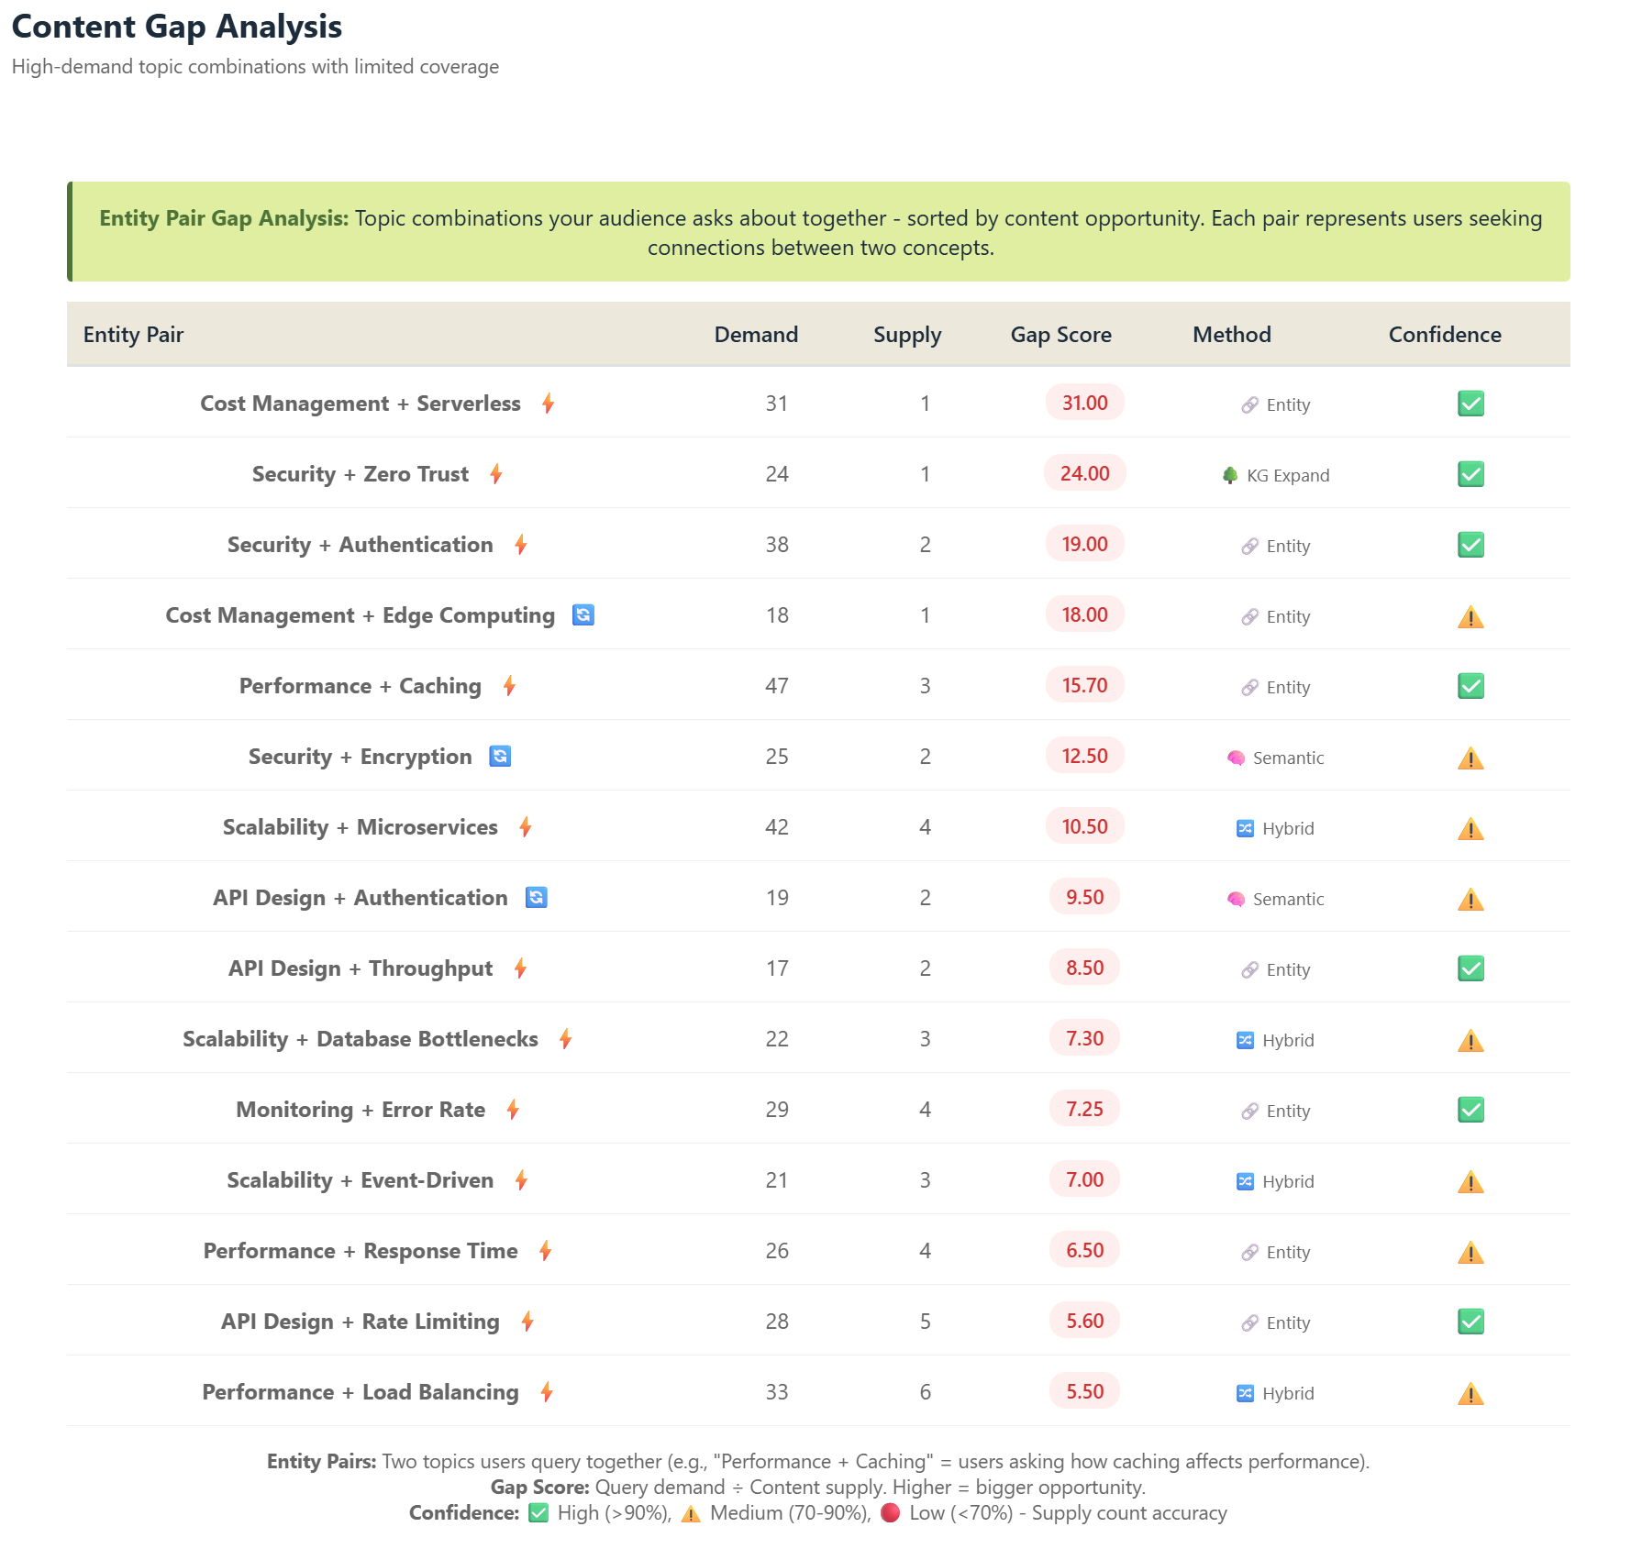Screen dimensions: 1631x1560
Task: Click the Entity link icon for Monitoring + Error Rate
Action: coord(1248,1110)
